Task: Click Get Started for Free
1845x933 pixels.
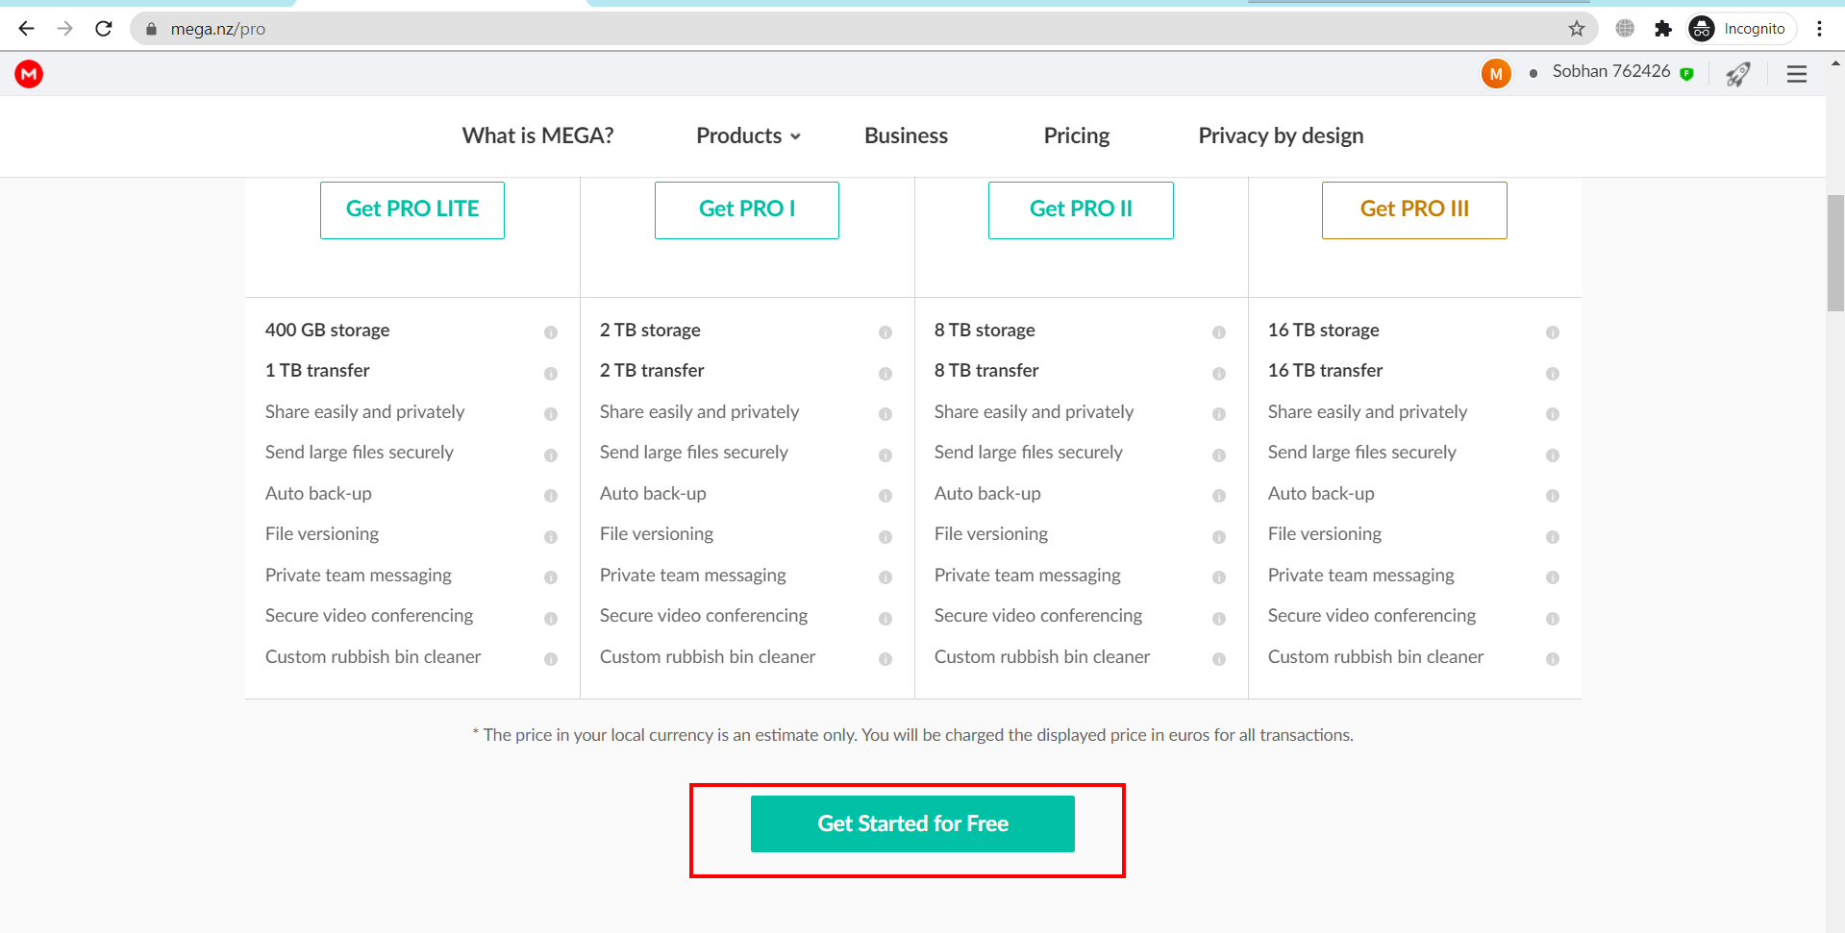Action: (912, 823)
